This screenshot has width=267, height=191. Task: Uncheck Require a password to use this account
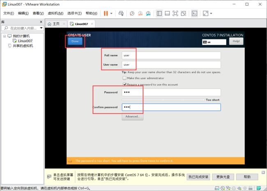click(x=124, y=84)
